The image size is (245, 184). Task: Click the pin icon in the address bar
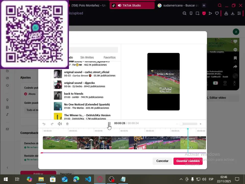pos(191,14)
